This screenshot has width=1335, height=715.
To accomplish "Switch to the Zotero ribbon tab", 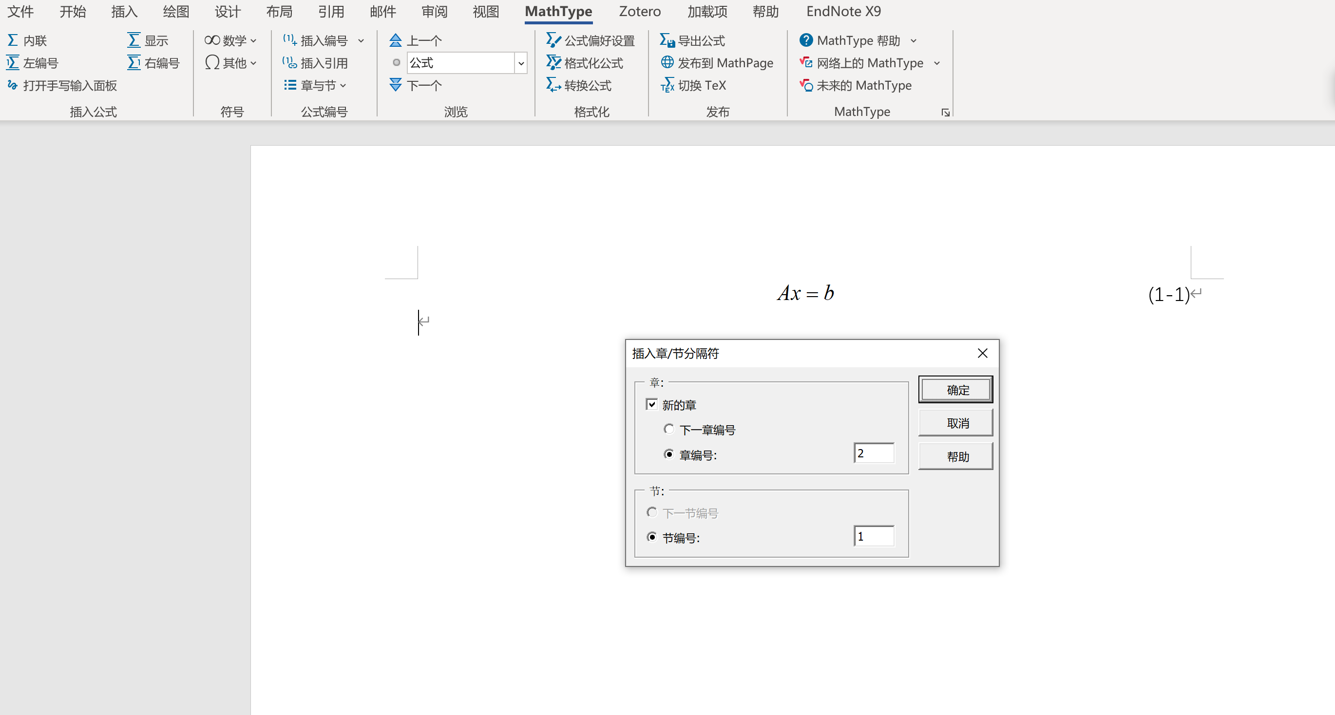I will [640, 11].
